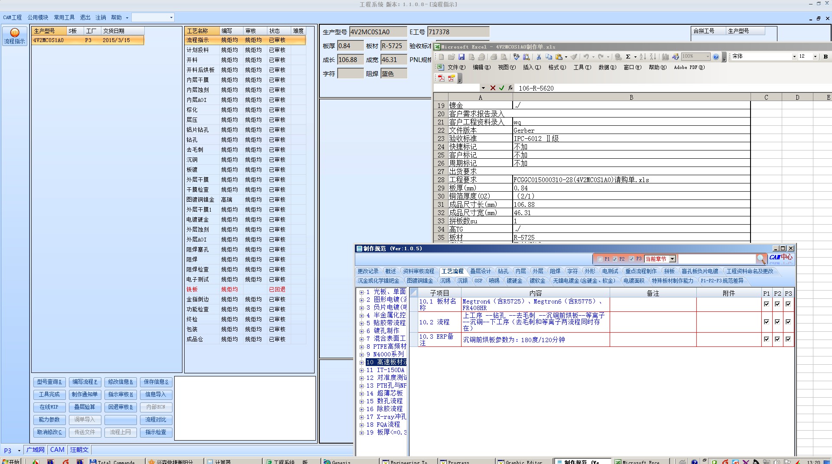832x464 pixels.
Task: Open the Excel zoom 100% dropdown
Action: [708, 56]
